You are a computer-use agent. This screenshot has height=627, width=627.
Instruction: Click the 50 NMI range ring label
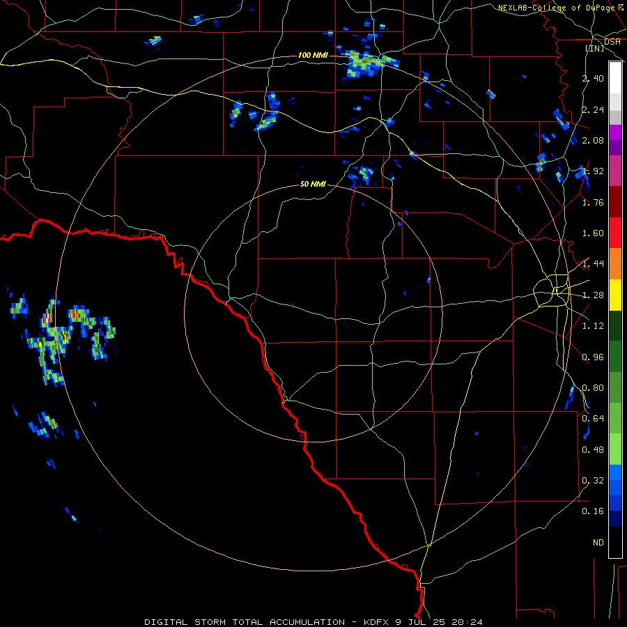(313, 184)
